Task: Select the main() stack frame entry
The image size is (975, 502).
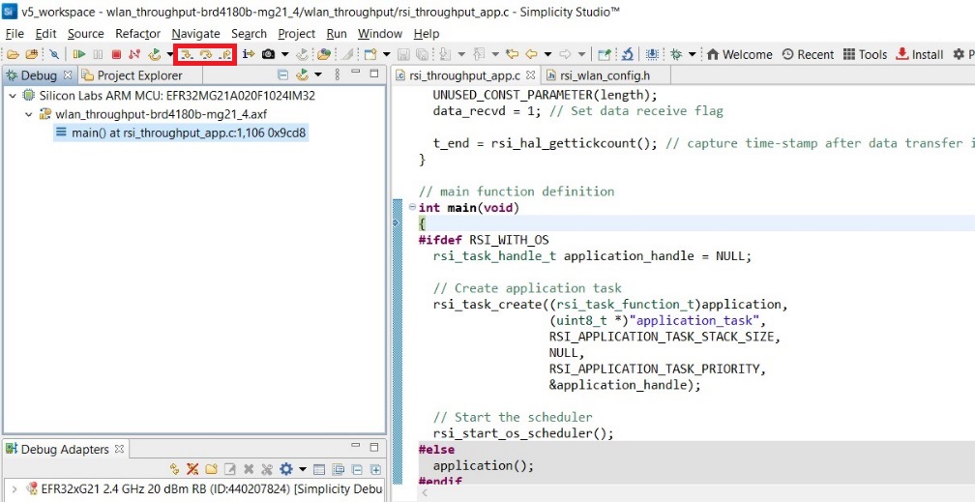Action: 182,133
